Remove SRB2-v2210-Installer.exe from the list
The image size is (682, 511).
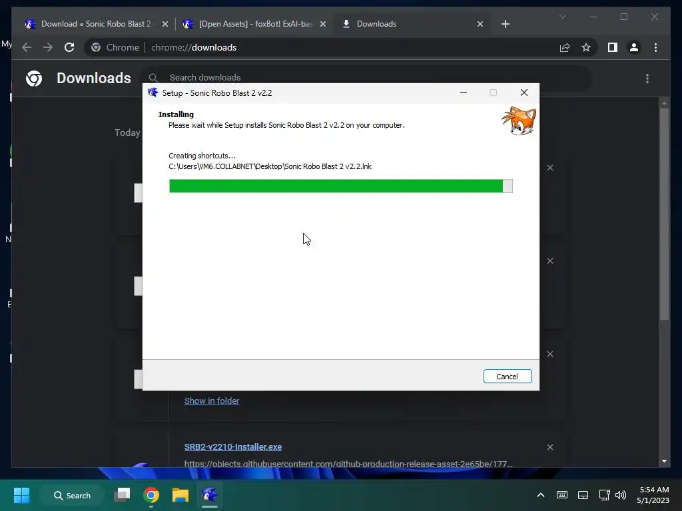[x=550, y=447]
